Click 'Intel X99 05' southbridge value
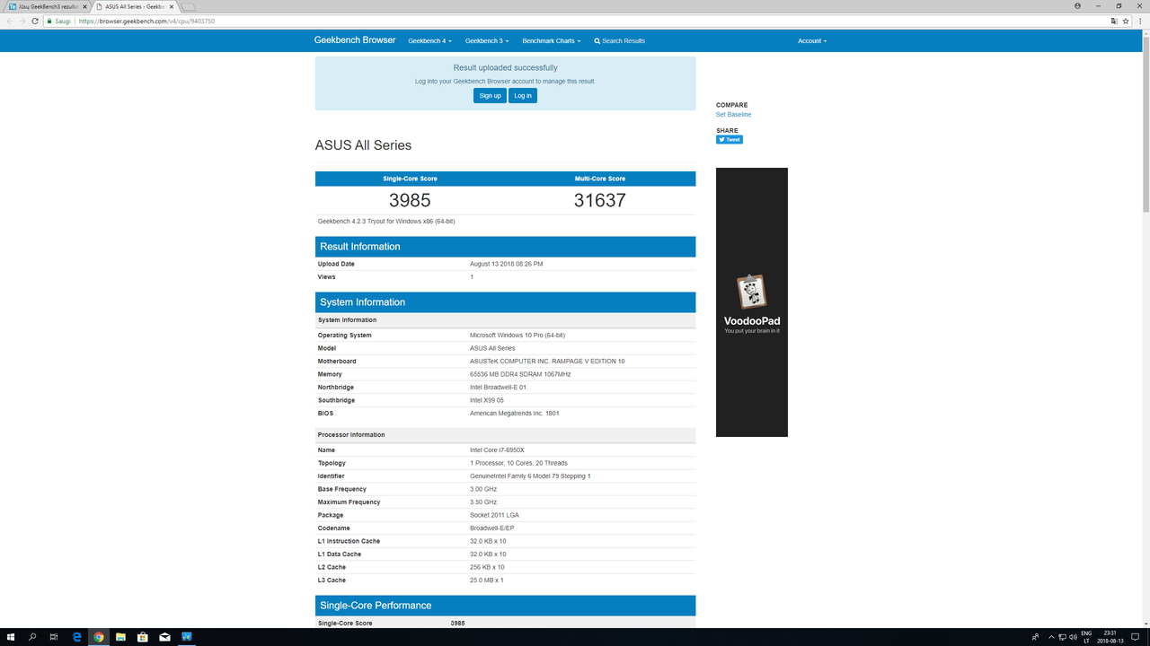This screenshot has width=1150, height=646. [x=487, y=400]
